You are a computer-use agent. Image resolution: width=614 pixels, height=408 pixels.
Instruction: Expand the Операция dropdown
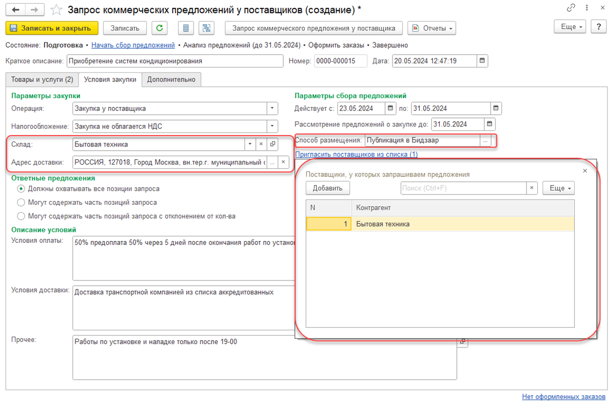272,108
